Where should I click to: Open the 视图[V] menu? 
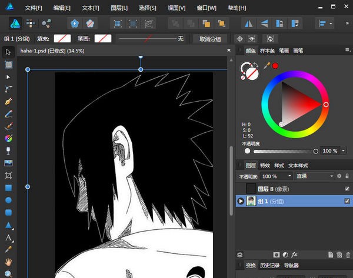[x=176, y=8]
